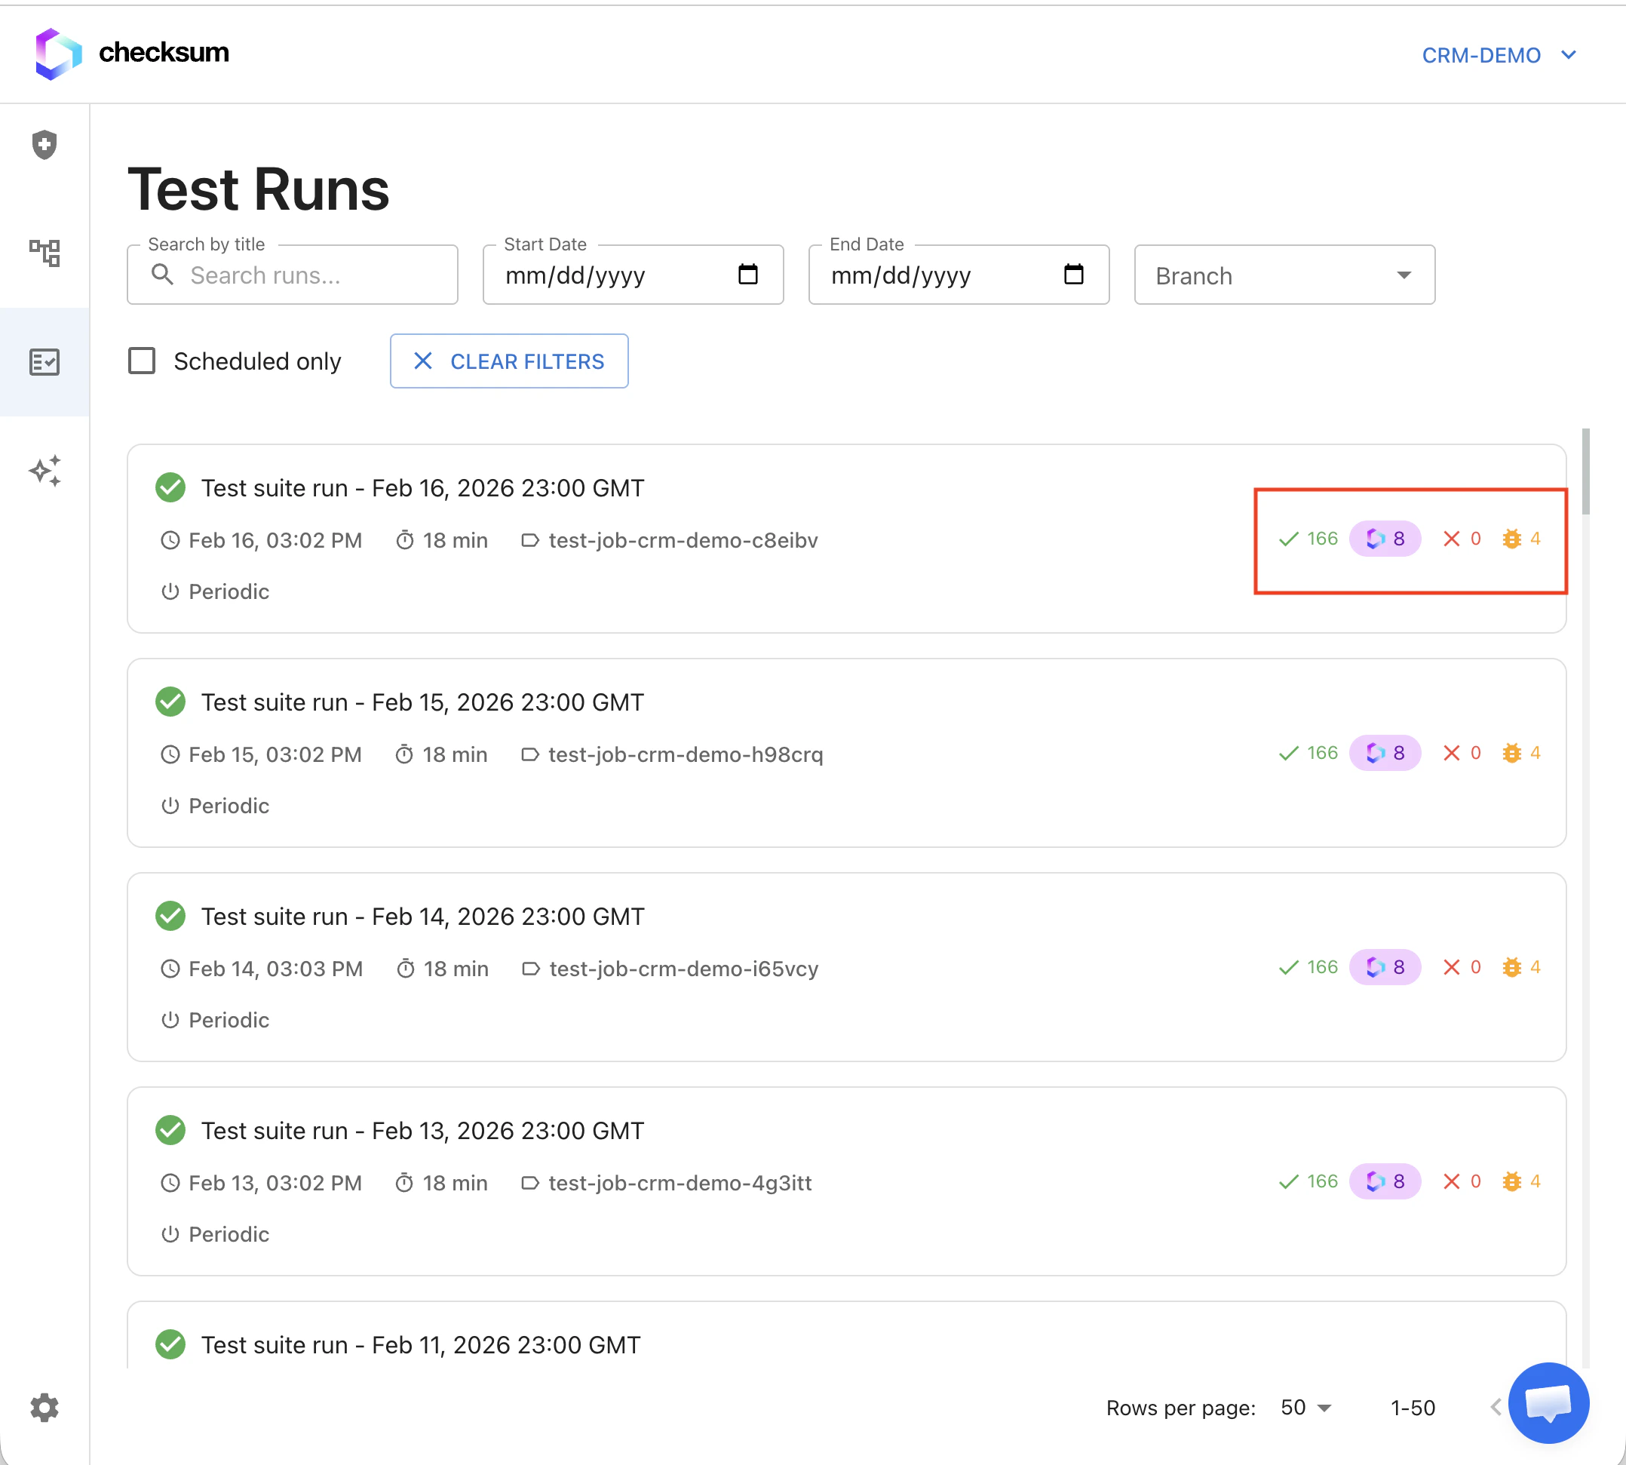Open the AI sparkles icon in the sidebar

pyautogui.click(x=44, y=471)
